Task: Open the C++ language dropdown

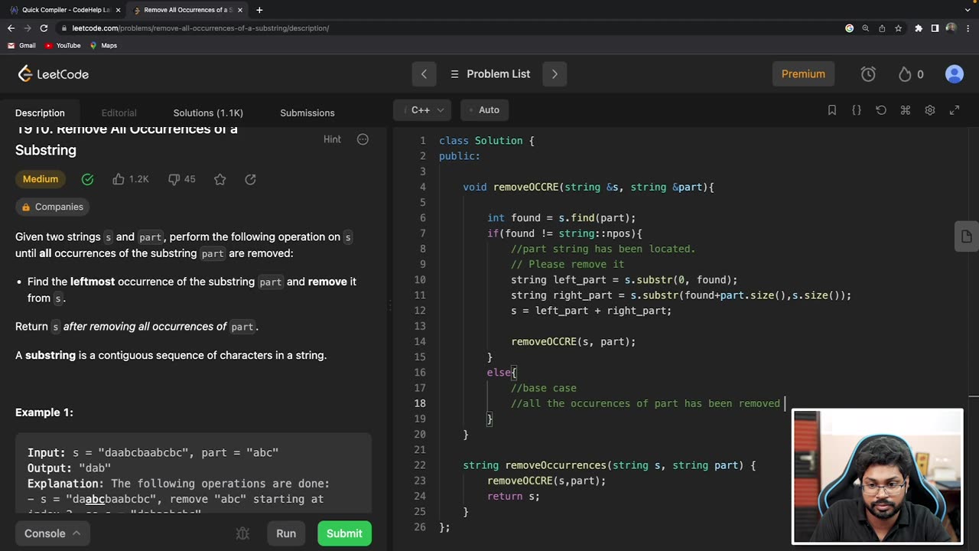Action: click(422, 110)
